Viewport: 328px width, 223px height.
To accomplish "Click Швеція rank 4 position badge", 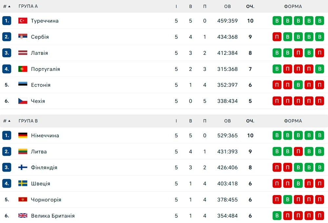I will click(7, 184).
